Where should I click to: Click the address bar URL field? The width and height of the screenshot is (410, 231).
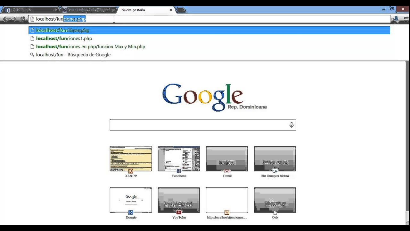(x=210, y=19)
